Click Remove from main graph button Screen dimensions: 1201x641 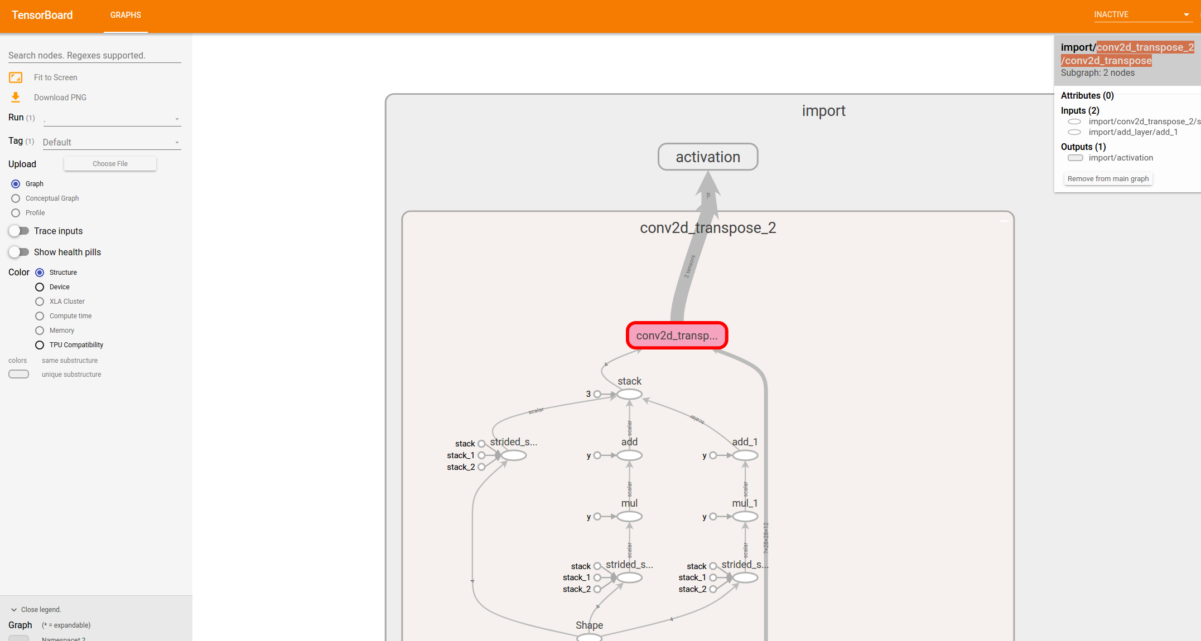click(x=1108, y=179)
